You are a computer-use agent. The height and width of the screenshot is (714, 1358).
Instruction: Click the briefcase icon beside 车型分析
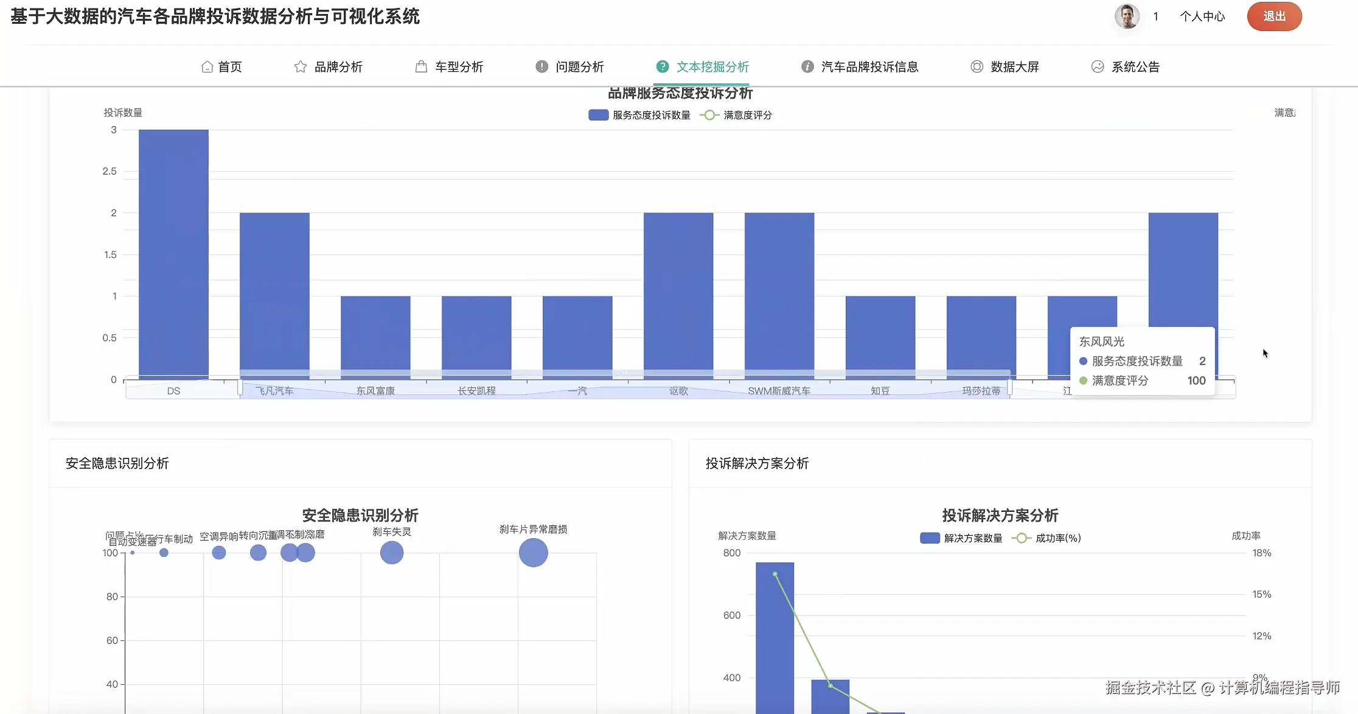[x=420, y=66]
